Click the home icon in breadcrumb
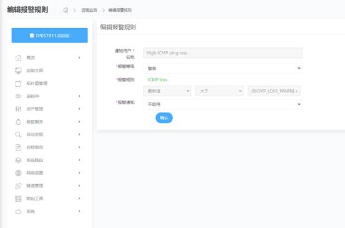This screenshot has height=228, width=345. click(x=66, y=10)
